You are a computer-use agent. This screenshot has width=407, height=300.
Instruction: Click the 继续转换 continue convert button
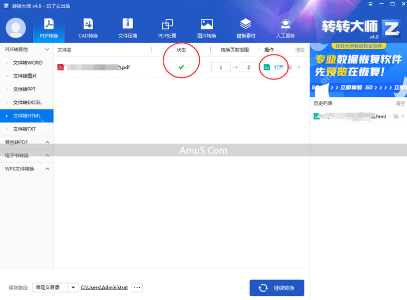click(277, 287)
